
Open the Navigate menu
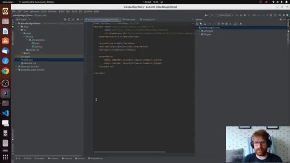click(x=34, y=11)
